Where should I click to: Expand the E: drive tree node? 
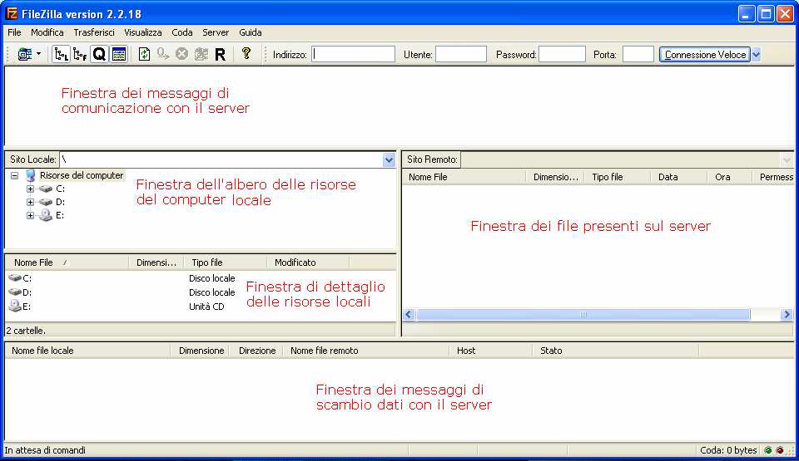coord(30,215)
